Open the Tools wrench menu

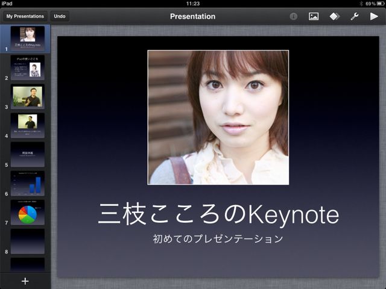355,16
